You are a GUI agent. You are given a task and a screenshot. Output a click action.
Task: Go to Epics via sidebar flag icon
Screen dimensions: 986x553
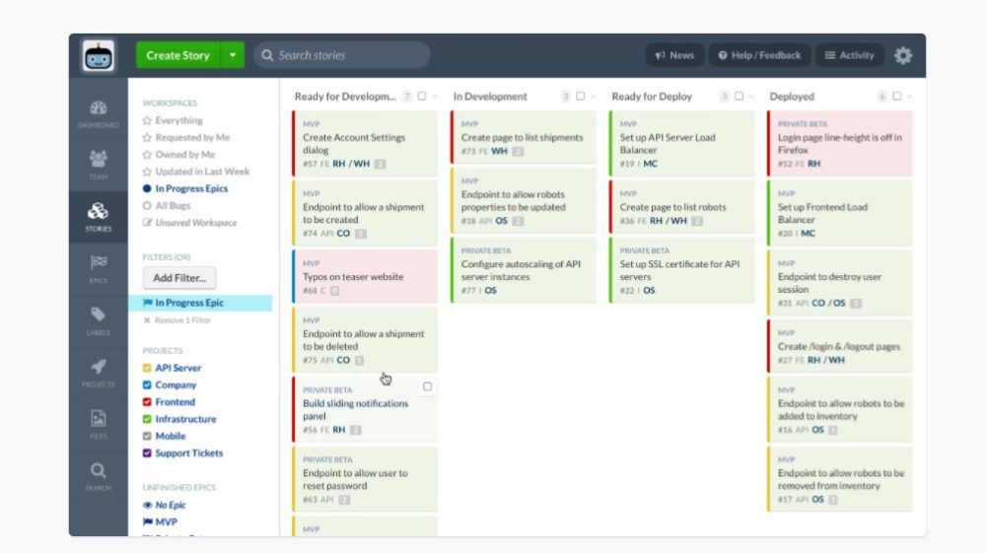pos(99,266)
